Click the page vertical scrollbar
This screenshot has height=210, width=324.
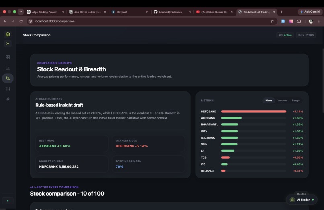pyautogui.click(x=323, y=81)
